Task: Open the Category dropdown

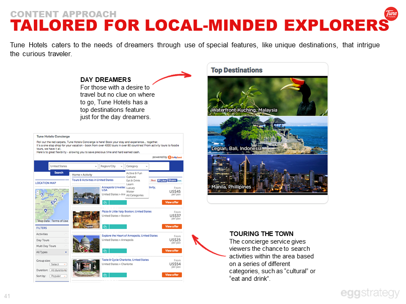Action: (137, 166)
